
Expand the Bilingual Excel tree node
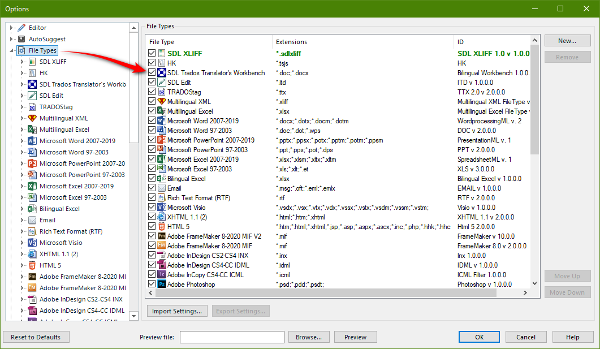click(x=22, y=209)
